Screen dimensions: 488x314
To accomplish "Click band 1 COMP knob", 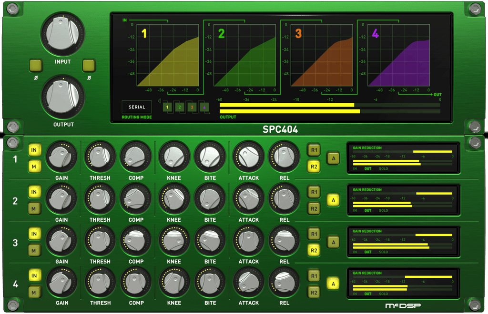I will pyautogui.click(x=136, y=157).
